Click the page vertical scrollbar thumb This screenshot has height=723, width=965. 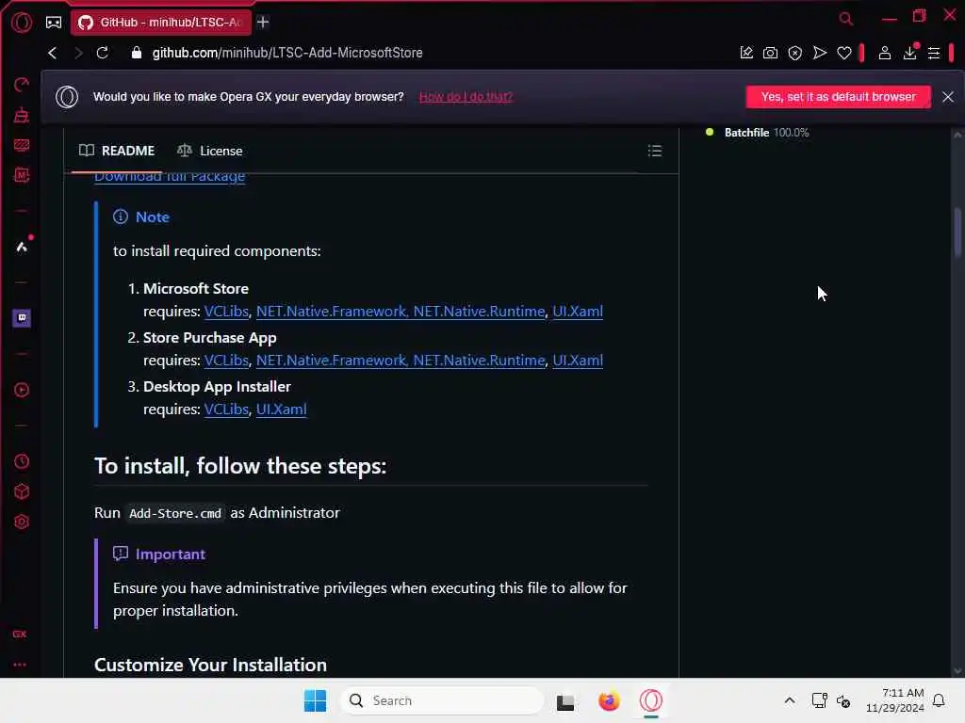pyautogui.click(x=957, y=233)
